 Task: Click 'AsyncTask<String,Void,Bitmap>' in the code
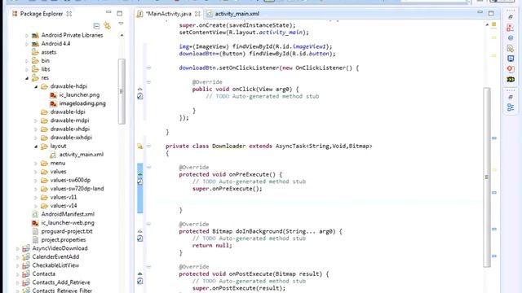click(324, 146)
